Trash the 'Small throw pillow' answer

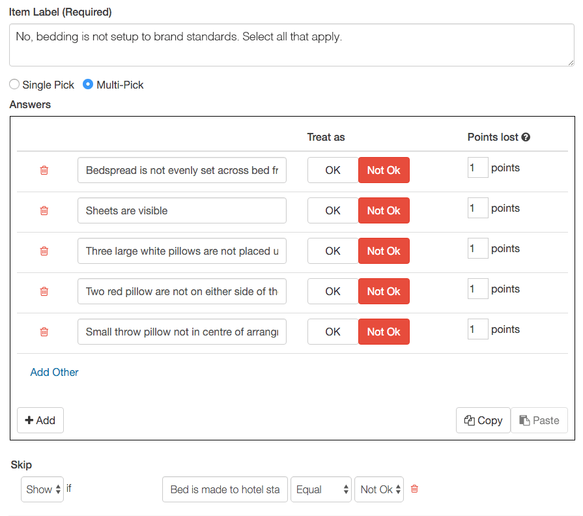coord(44,332)
